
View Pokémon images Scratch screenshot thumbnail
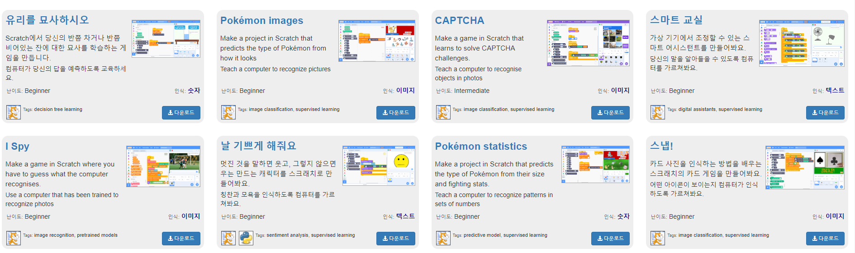pos(377,41)
